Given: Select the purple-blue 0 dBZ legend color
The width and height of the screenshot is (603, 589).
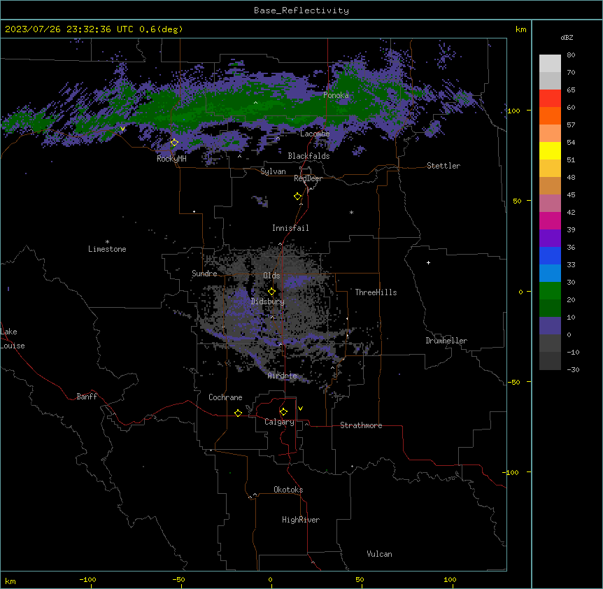Looking at the screenshot, I should click(x=550, y=326).
